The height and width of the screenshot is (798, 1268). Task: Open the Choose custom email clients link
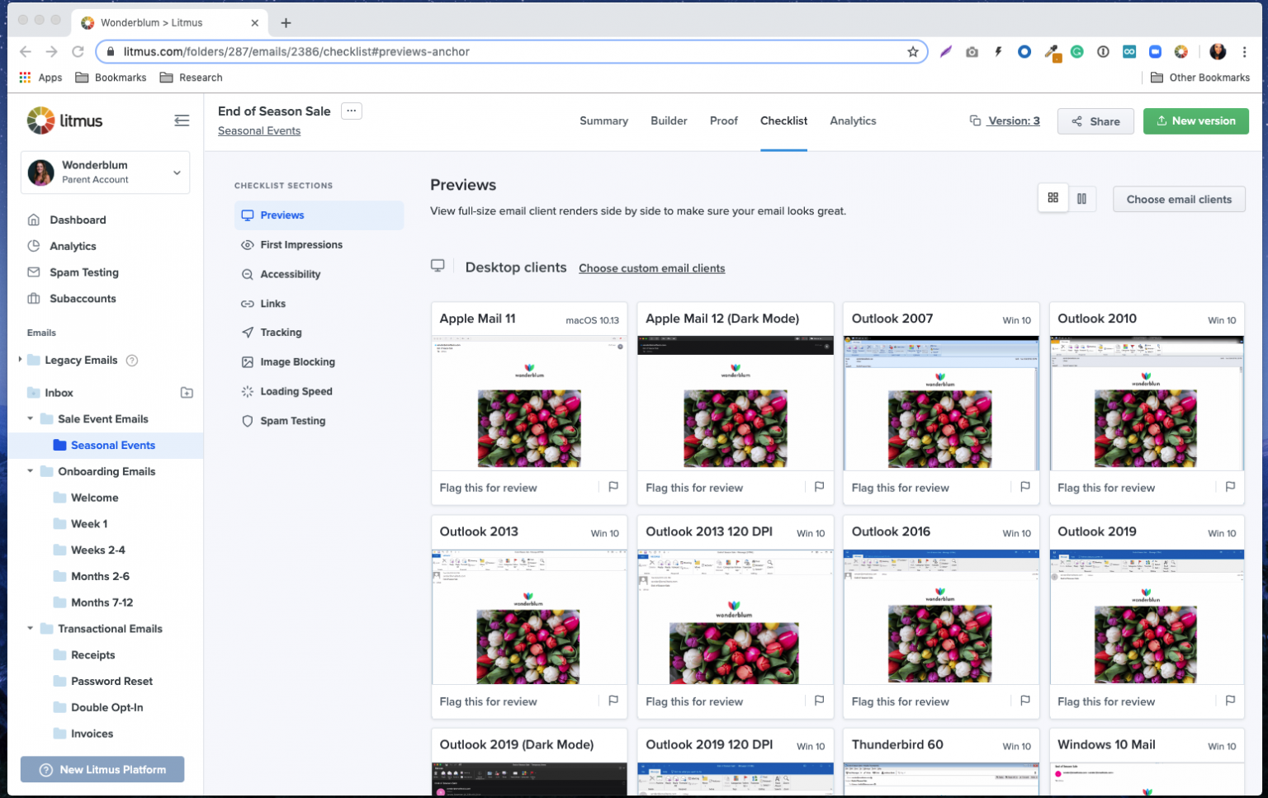point(651,268)
